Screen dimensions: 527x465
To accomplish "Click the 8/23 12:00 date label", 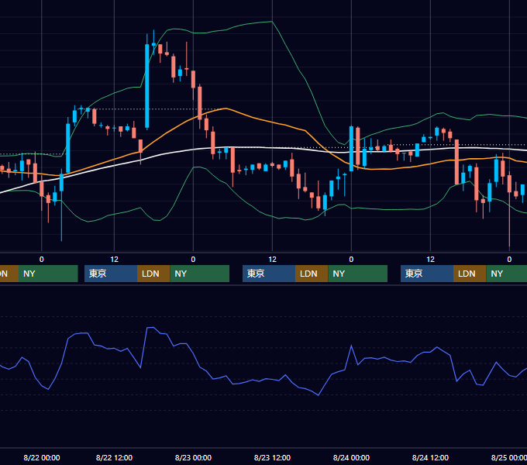I will [272, 457].
